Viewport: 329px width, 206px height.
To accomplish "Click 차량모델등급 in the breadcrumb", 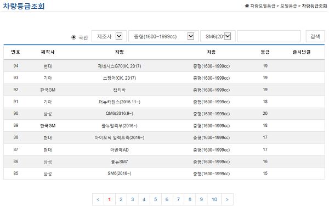I will coord(263,6).
